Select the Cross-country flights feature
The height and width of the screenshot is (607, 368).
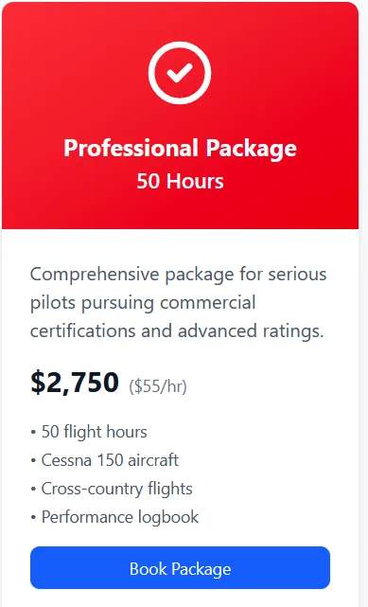(x=112, y=489)
